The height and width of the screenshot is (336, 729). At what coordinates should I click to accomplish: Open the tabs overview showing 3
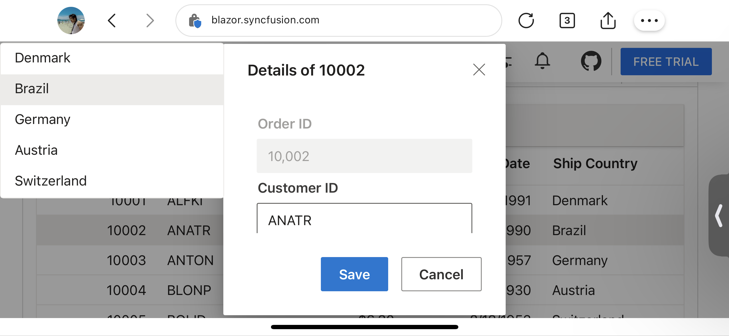(x=567, y=21)
